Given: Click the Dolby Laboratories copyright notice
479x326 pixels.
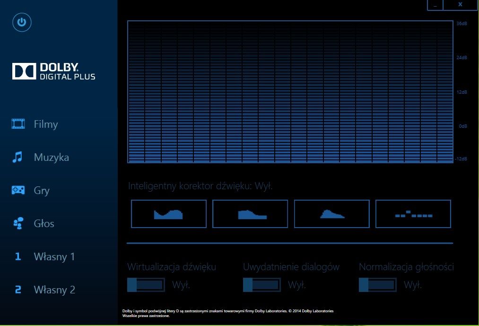Looking at the screenshot, I should tap(228, 313).
